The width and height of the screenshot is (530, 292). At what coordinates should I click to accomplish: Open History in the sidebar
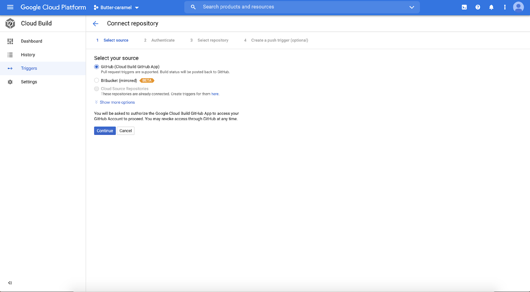click(x=28, y=55)
